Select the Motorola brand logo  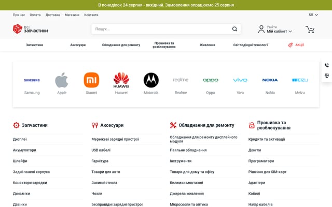tap(151, 80)
